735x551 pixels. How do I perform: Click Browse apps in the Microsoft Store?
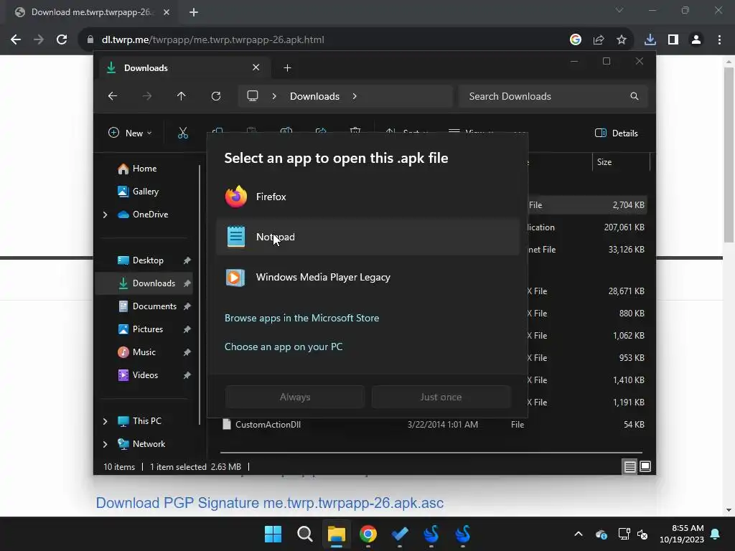pyautogui.click(x=302, y=318)
